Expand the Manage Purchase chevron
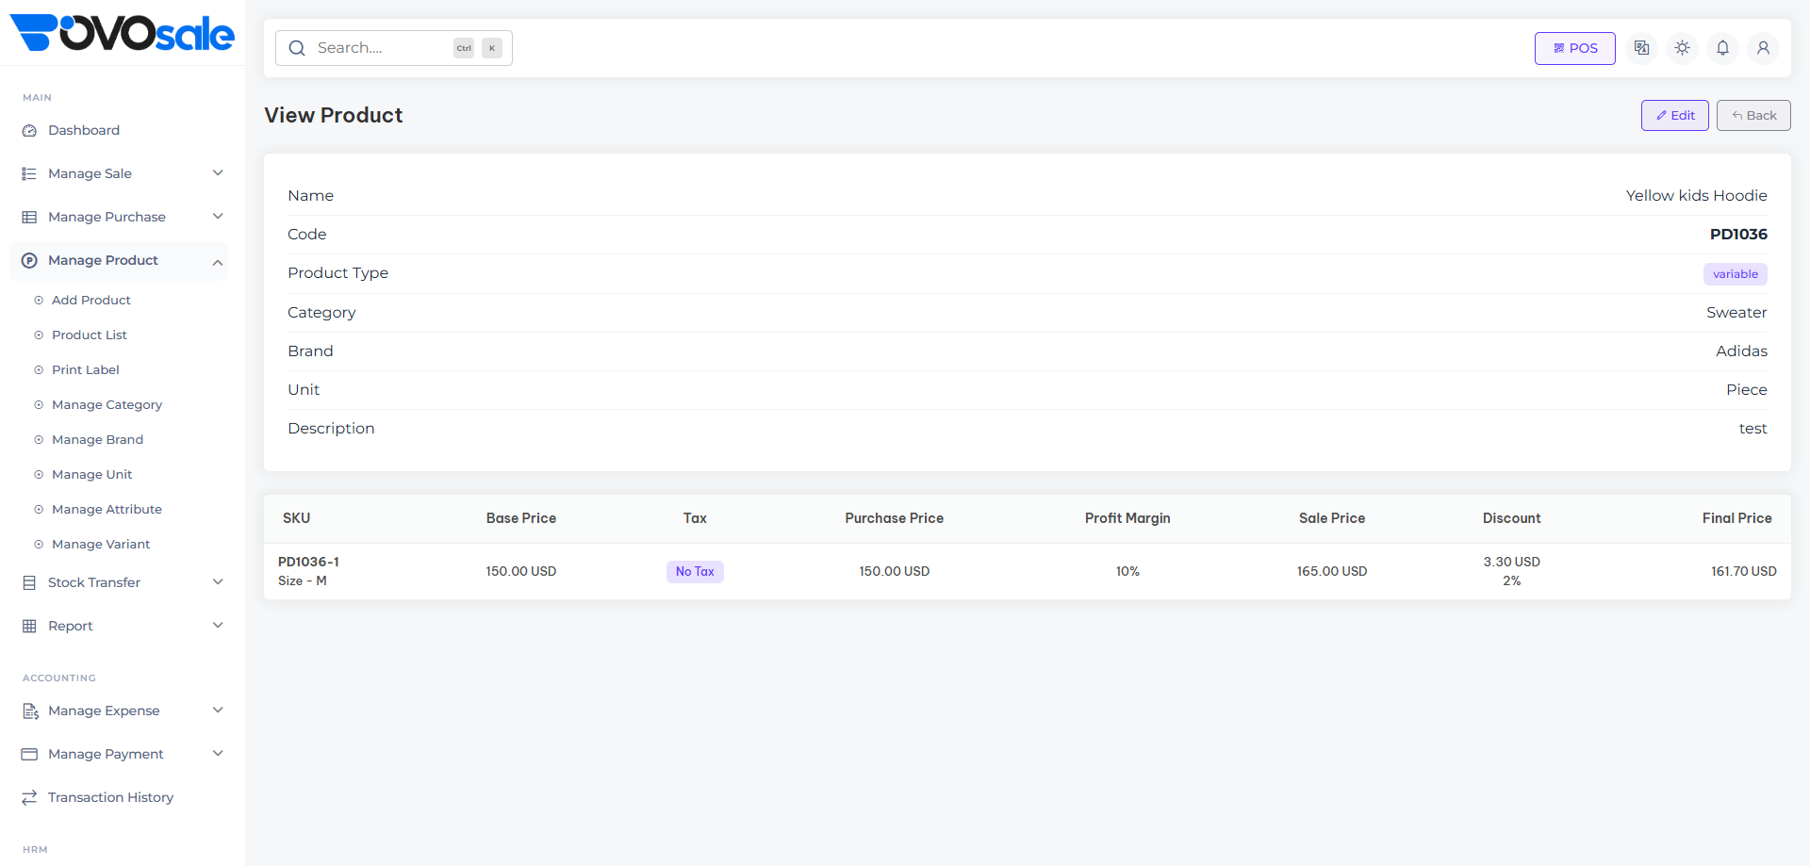 click(x=218, y=217)
